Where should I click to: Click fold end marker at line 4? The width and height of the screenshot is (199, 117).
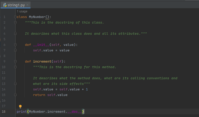coord(15,33)
